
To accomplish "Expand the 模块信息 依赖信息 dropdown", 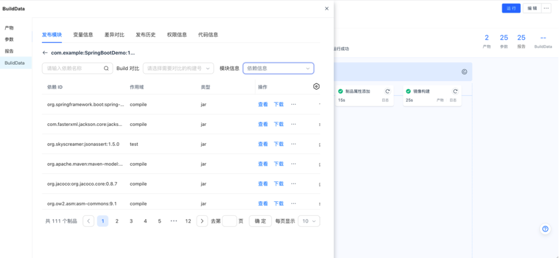I will [x=278, y=68].
